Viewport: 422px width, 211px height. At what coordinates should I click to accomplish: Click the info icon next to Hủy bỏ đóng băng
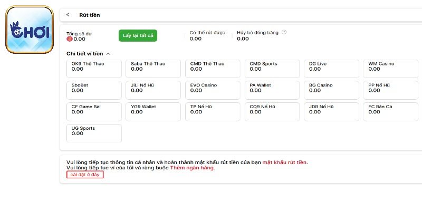coord(284,32)
